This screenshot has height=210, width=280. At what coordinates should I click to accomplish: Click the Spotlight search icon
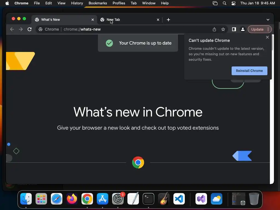[x=224, y=3]
